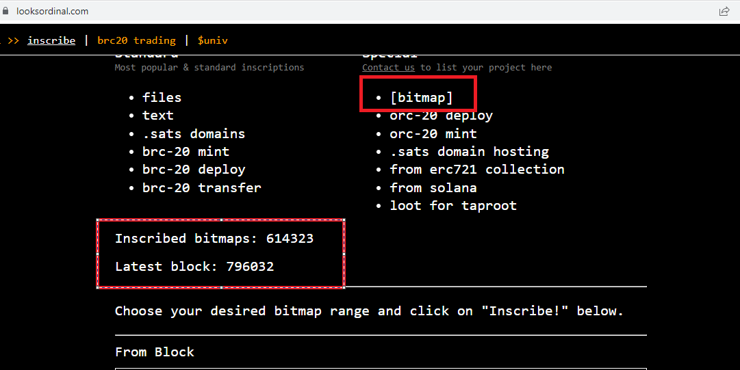Open the $univ nav link
Viewport: 740px width, 370px height.
pyautogui.click(x=212, y=40)
